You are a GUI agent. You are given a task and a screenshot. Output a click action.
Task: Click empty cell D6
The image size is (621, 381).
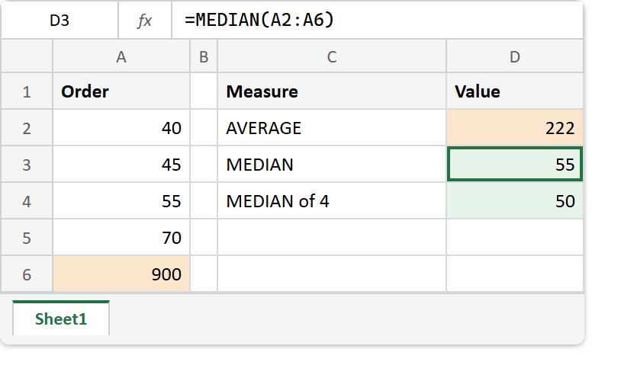(x=514, y=274)
